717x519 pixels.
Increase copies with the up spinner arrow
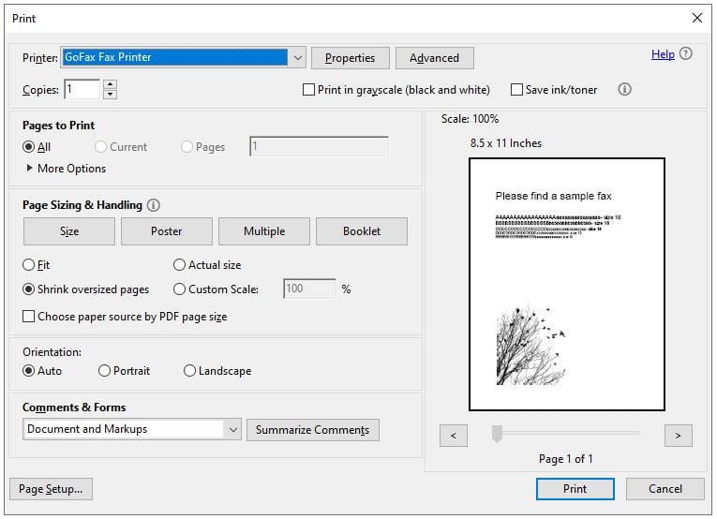point(110,85)
